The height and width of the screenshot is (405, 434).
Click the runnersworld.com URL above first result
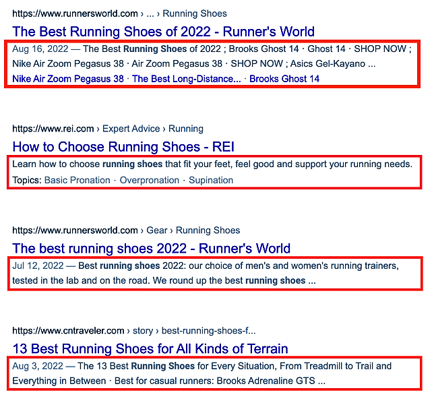(75, 13)
